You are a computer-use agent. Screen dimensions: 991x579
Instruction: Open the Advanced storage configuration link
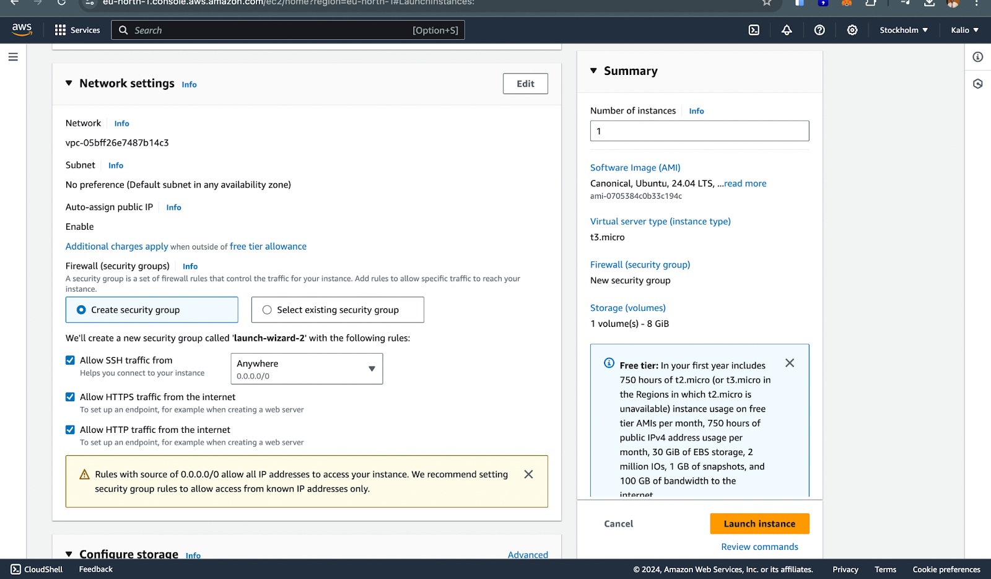528,555
